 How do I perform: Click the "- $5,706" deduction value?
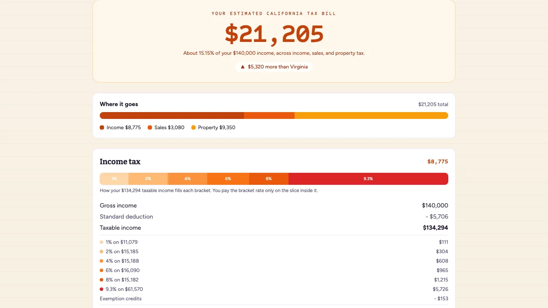[437, 217]
